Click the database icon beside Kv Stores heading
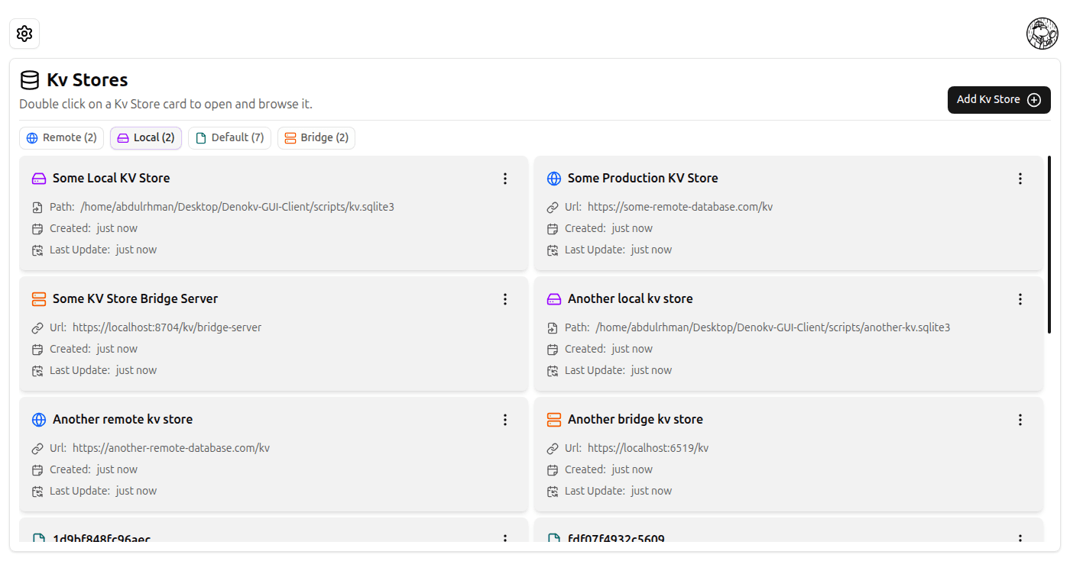 29,80
